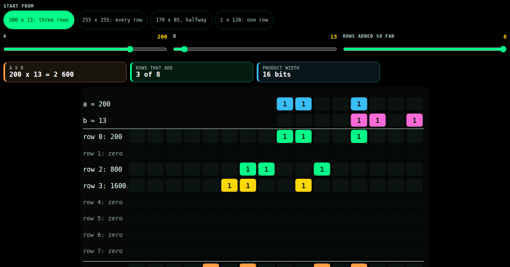The width and height of the screenshot is (510, 267).
Task: Select the "row 4: zero" label
Action: (103, 202)
